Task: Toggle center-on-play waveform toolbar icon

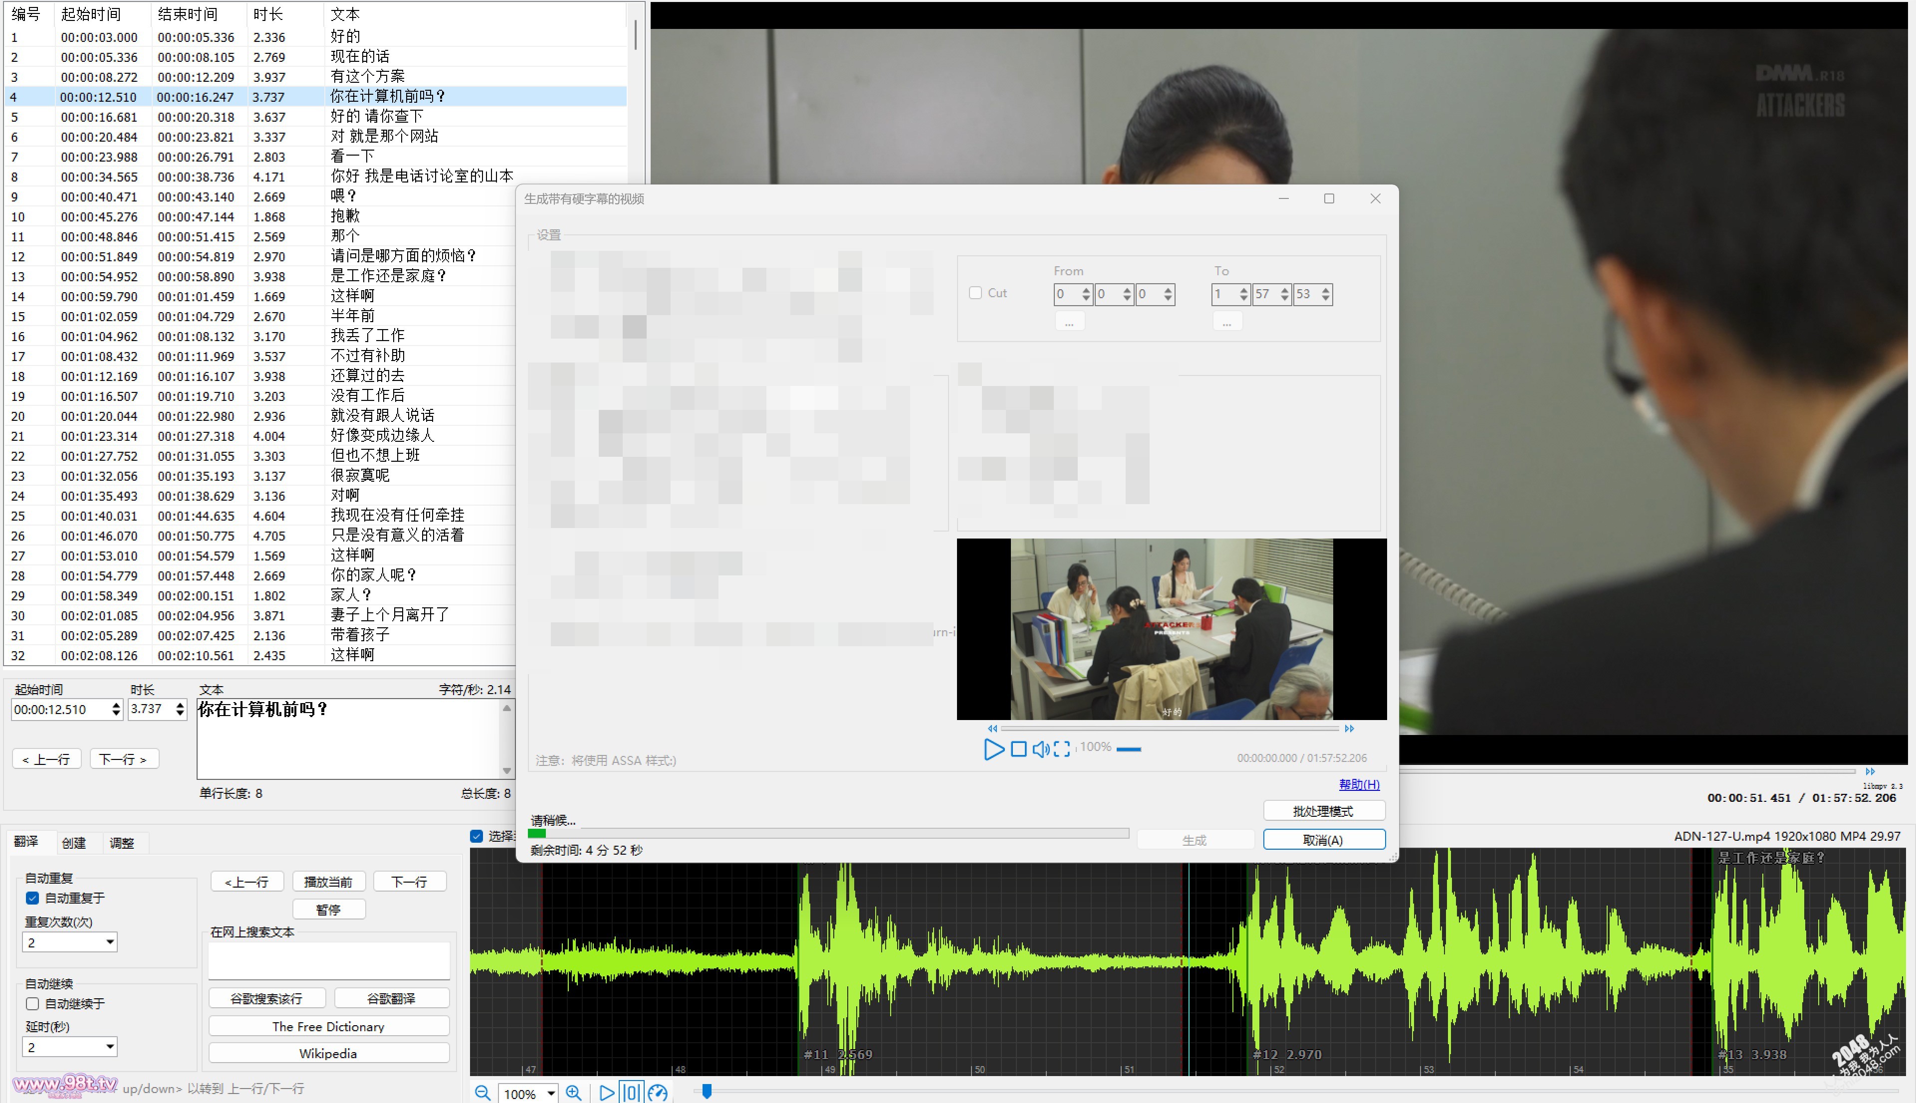Action: coord(631,1093)
